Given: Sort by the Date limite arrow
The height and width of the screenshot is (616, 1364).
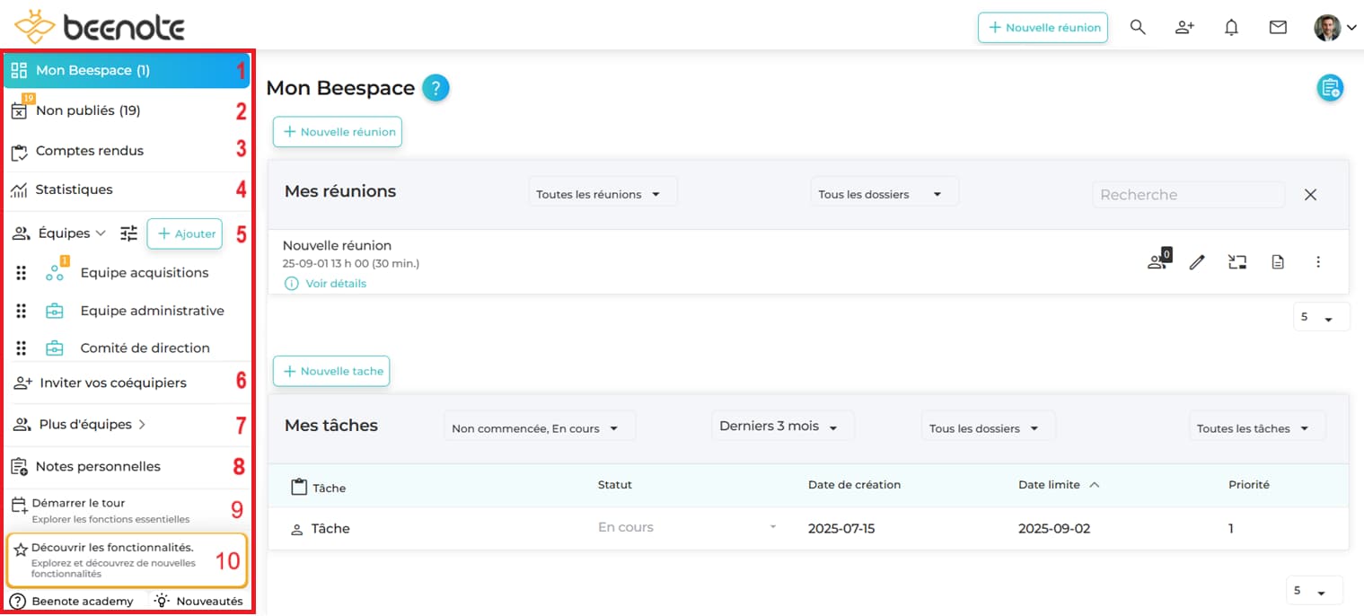Looking at the screenshot, I should coord(1095,485).
